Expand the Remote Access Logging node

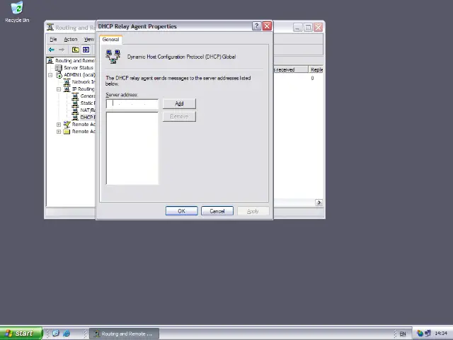pos(59,132)
